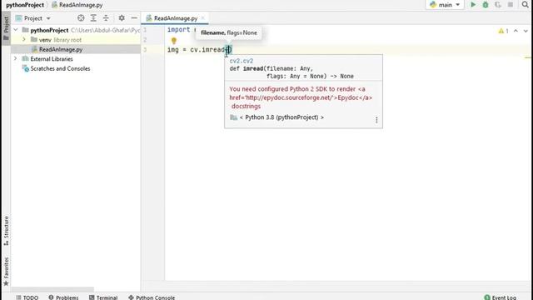Screen dimensions: 533x300
Task: Click the imread function name in popup
Action: (x=253, y=68)
